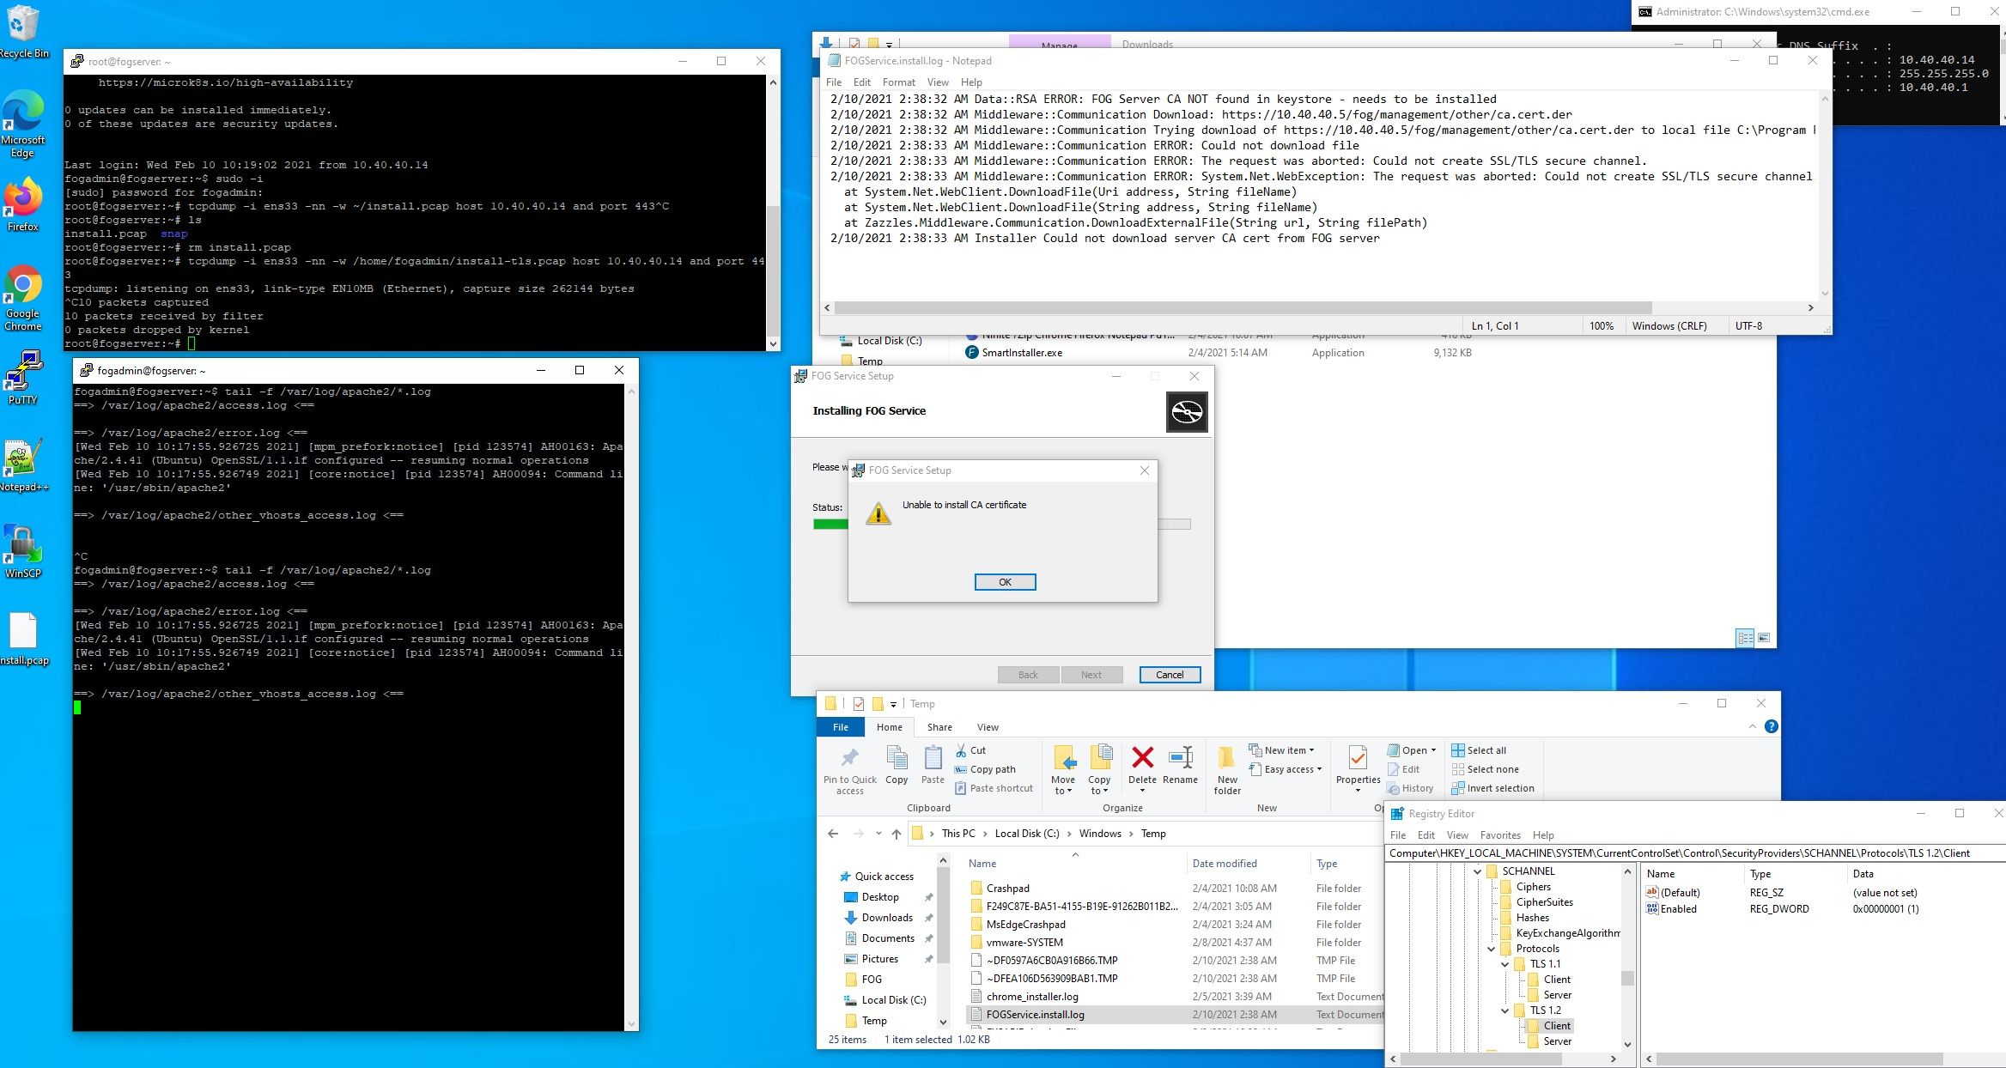
Task: Collapse Protocols registry key
Action: click(x=1491, y=949)
